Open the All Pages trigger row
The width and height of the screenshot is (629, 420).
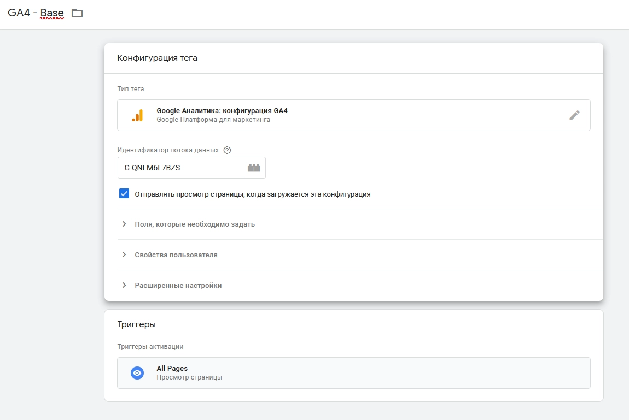pos(354,373)
